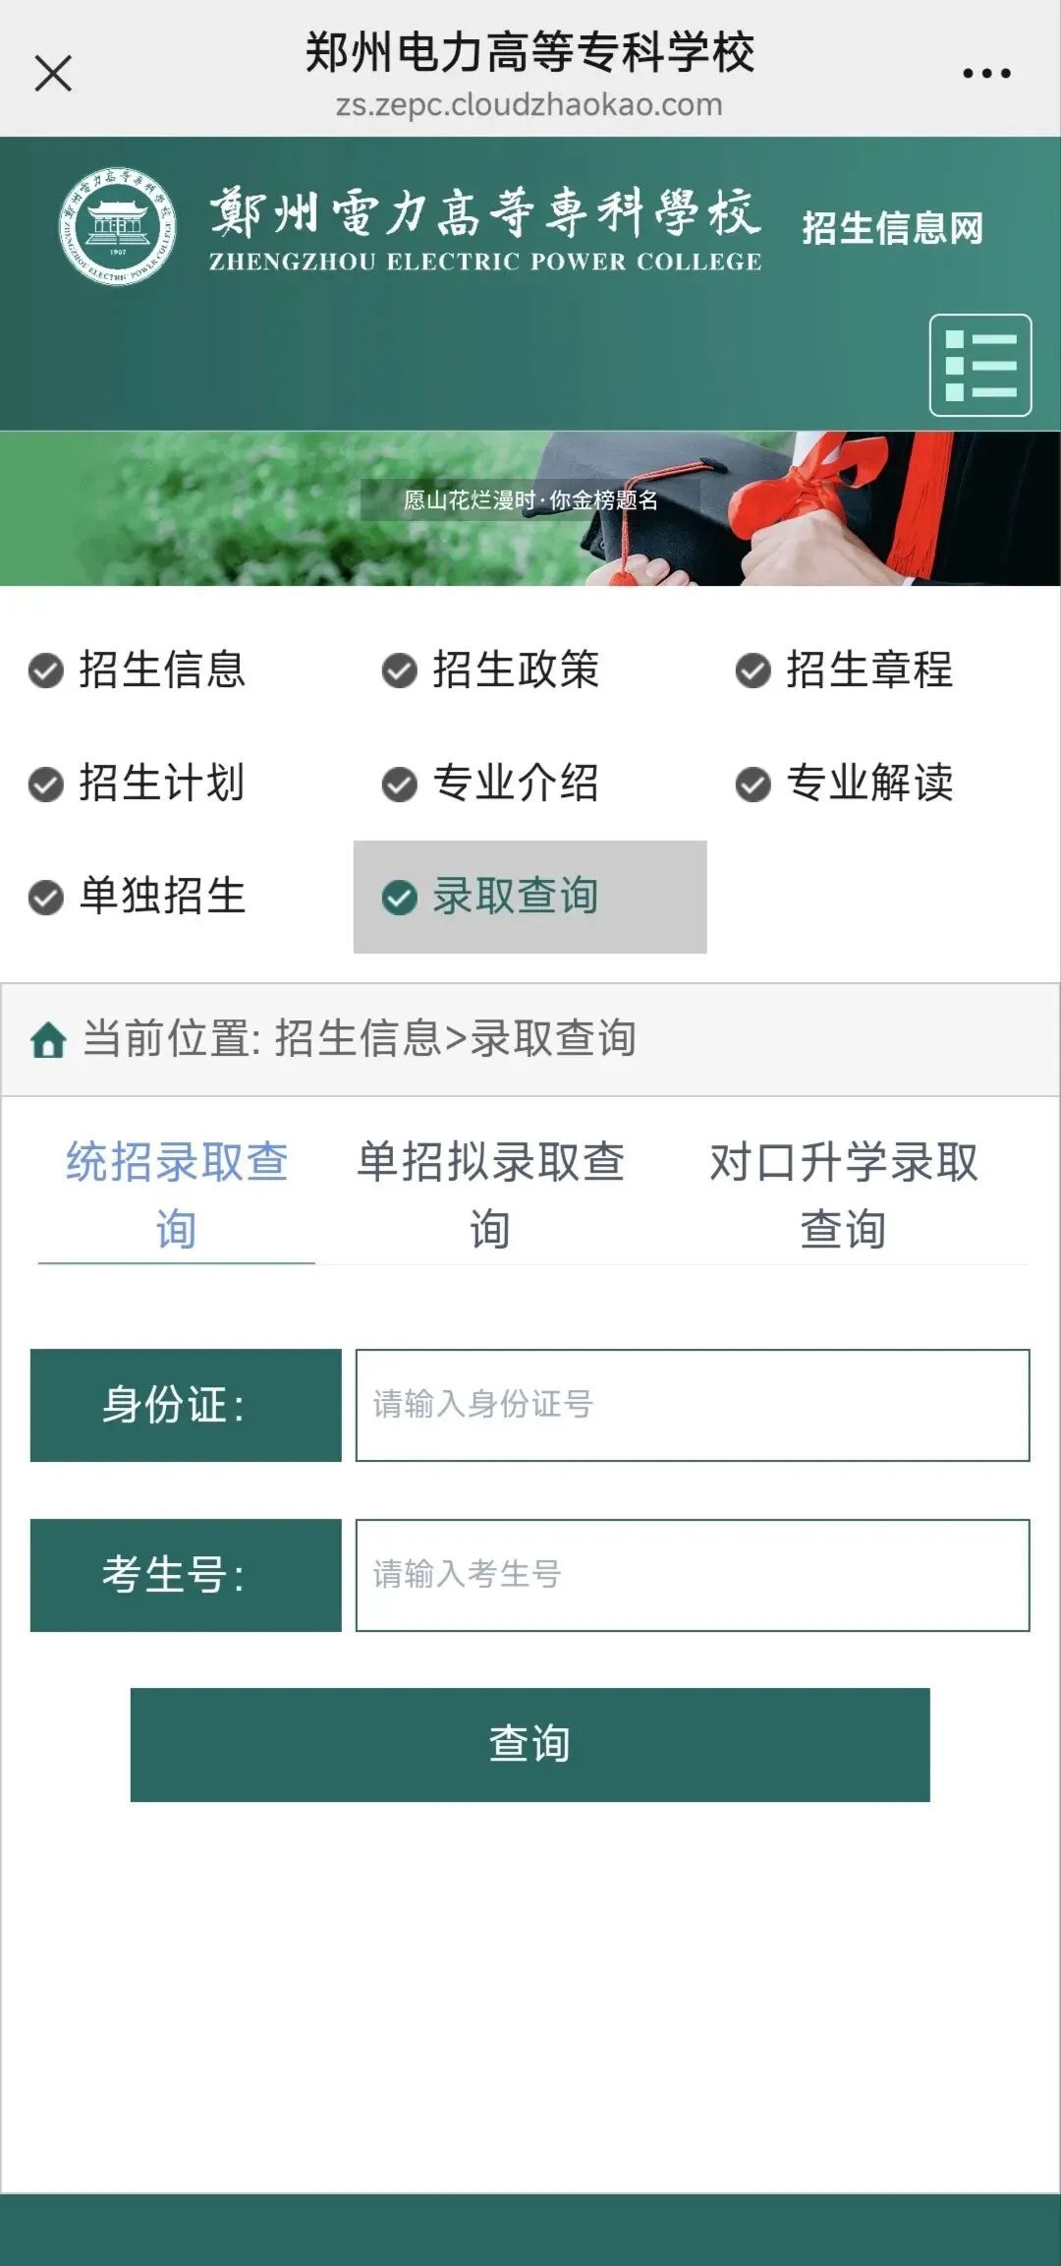
Task: Tap the home icon in breadcrumb
Action: coord(48,1039)
